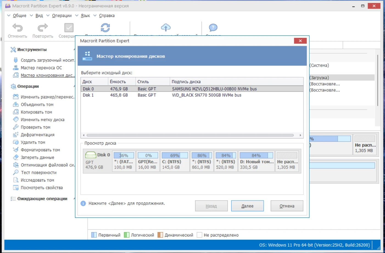Select Затереть данные operation

(x=37, y=157)
